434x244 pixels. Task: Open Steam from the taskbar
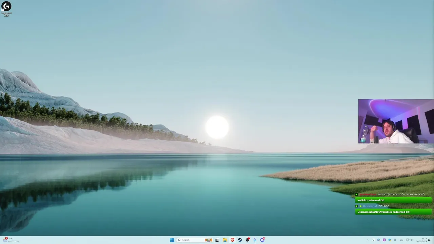click(x=240, y=240)
